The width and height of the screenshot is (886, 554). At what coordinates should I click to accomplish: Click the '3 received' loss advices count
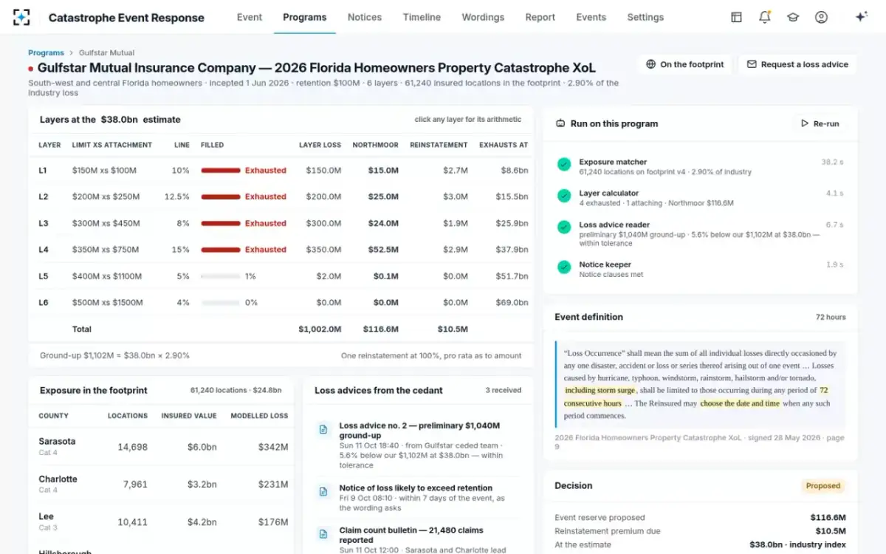tap(503, 390)
